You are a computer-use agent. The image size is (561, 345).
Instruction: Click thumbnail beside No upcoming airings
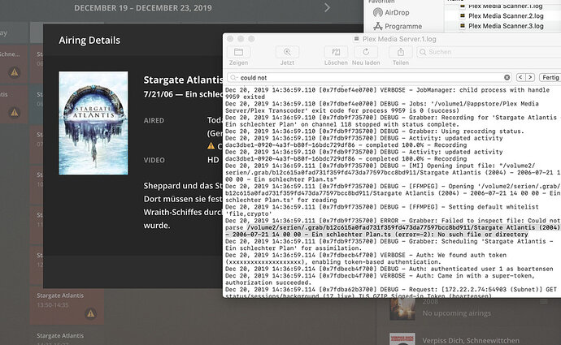[402, 309]
